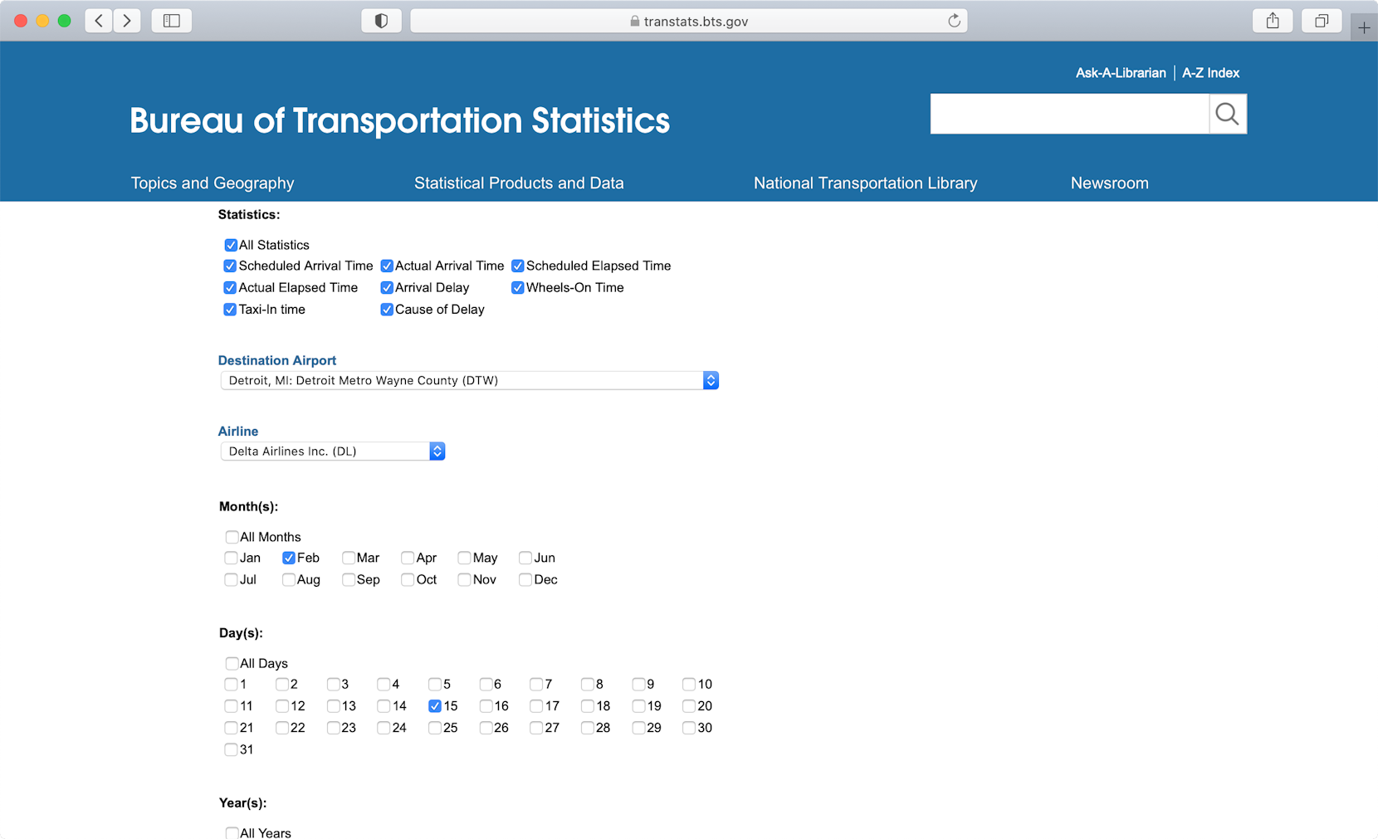The image size is (1378, 839).
Task: Show the Safari sidebar
Action: click(172, 21)
